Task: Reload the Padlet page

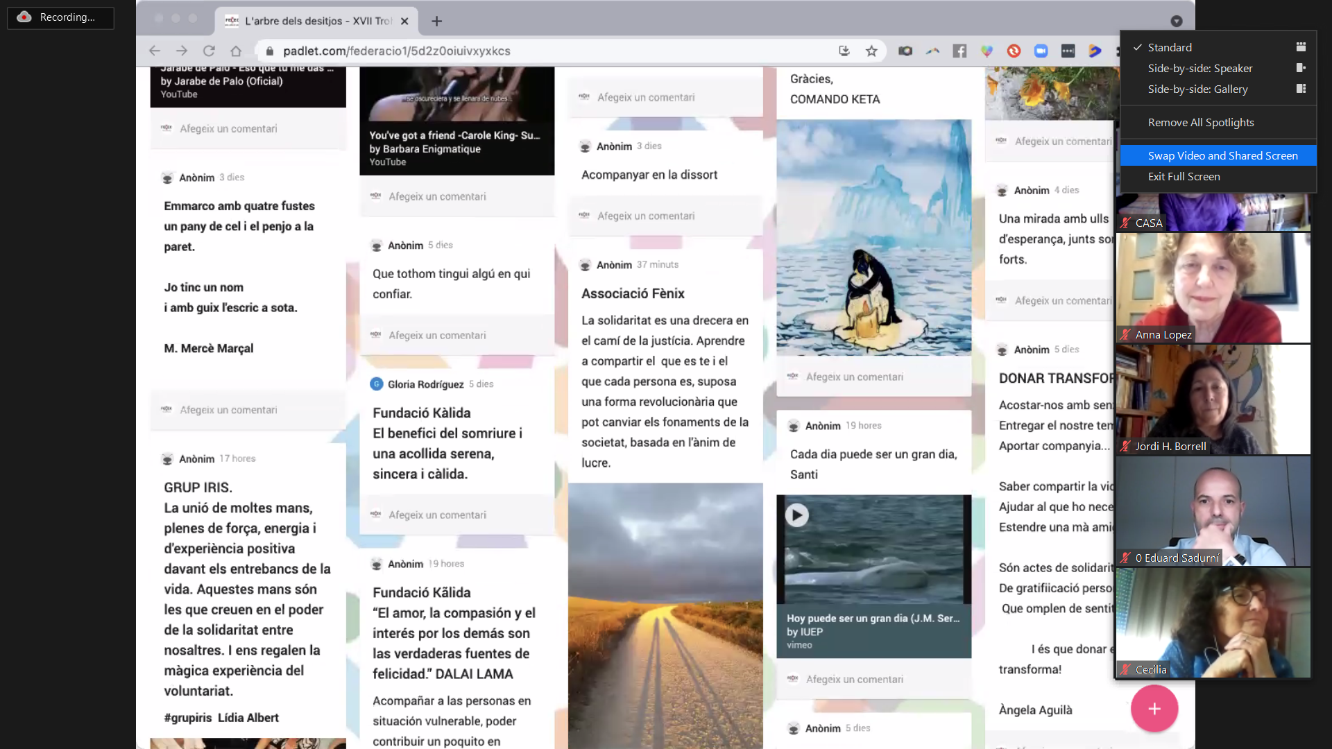Action: coord(209,51)
